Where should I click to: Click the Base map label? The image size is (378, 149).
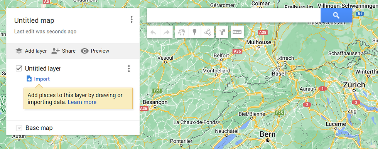pyautogui.click(x=39, y=128)
